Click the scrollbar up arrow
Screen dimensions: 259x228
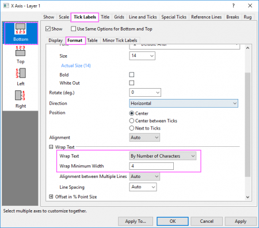(x=247, y=48)
